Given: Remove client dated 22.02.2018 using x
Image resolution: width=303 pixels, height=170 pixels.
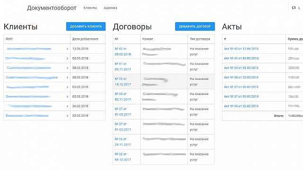Looking at the screenshot, I should [67, 116].
